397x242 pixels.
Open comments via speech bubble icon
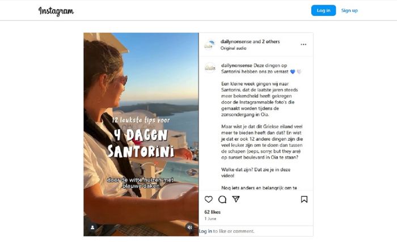[x=222, y=199]
